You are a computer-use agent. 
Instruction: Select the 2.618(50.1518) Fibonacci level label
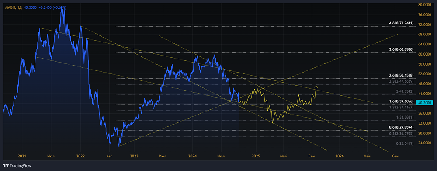401,75
